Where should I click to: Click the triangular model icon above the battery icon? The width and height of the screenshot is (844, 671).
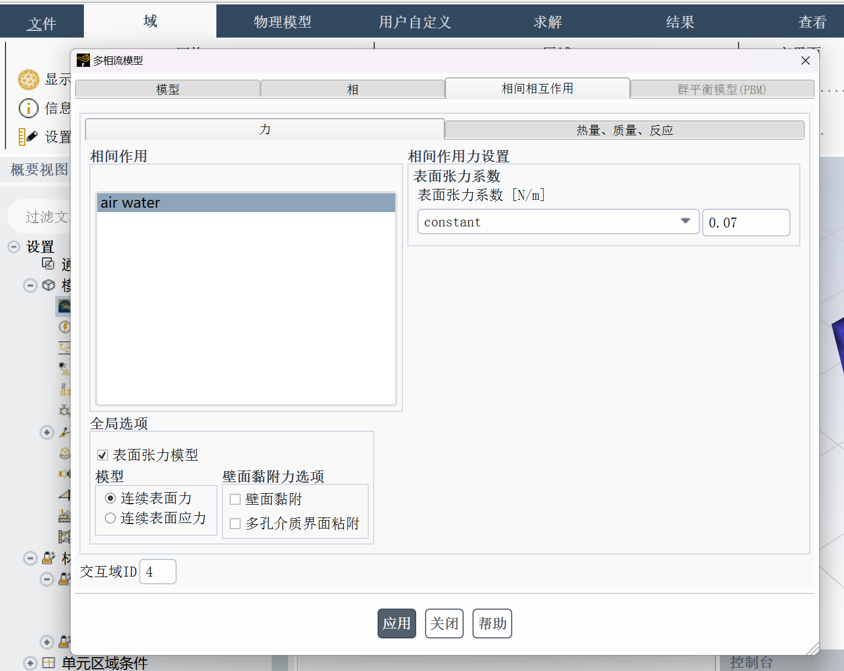65,495
